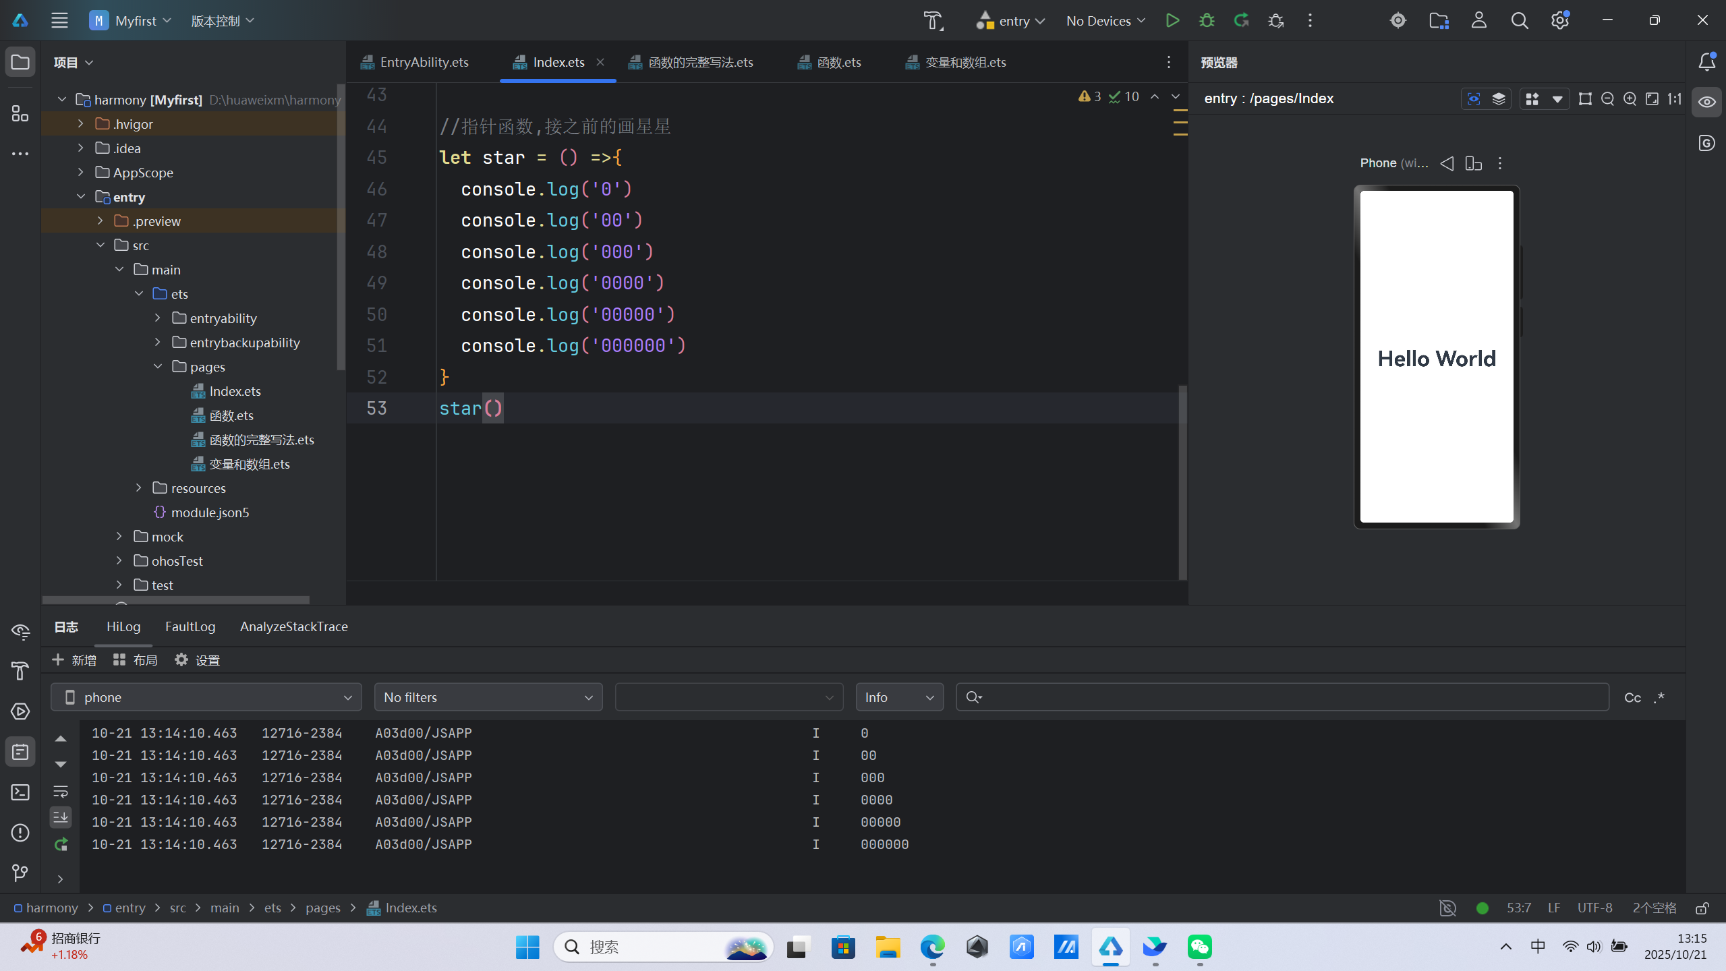Toggle regex option in log search
Screen dimensions: 1726x971
click(1660, 698)
